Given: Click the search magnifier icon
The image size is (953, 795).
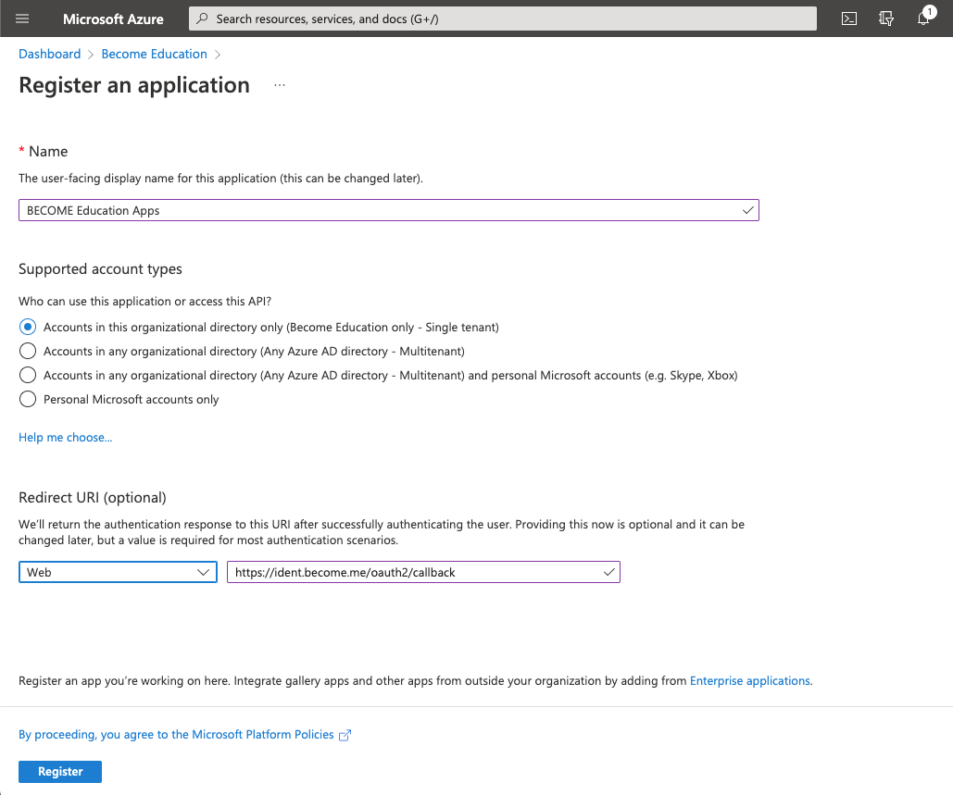Looking at the screenshot, I should point(203,19).
